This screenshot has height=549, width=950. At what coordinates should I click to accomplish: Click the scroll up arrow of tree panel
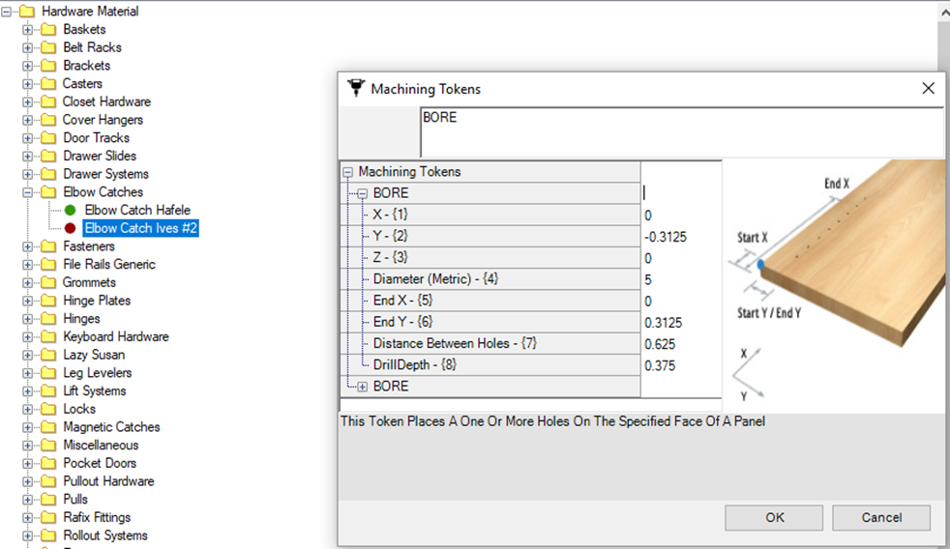click(x=943, y=13)
